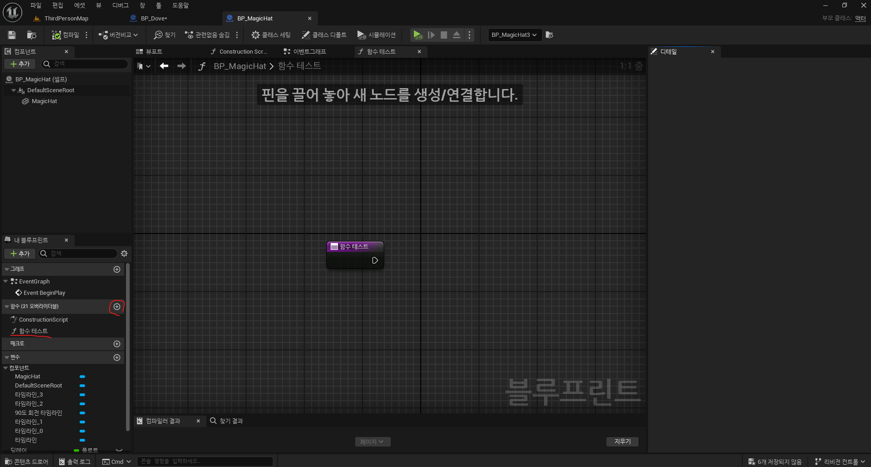871x467 pixels.
Task: Select debug object in level icon
Action: point(549,35)
